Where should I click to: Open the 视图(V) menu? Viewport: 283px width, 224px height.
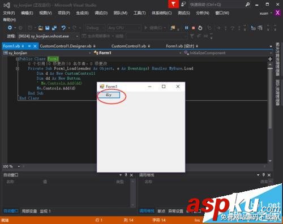coord(45,13)
